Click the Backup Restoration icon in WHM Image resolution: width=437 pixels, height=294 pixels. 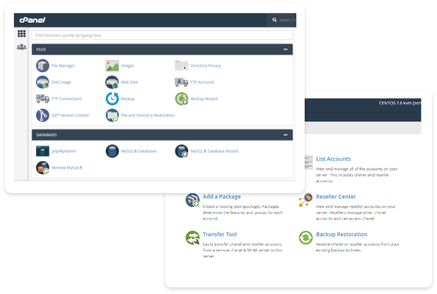(x=306, y=238)
